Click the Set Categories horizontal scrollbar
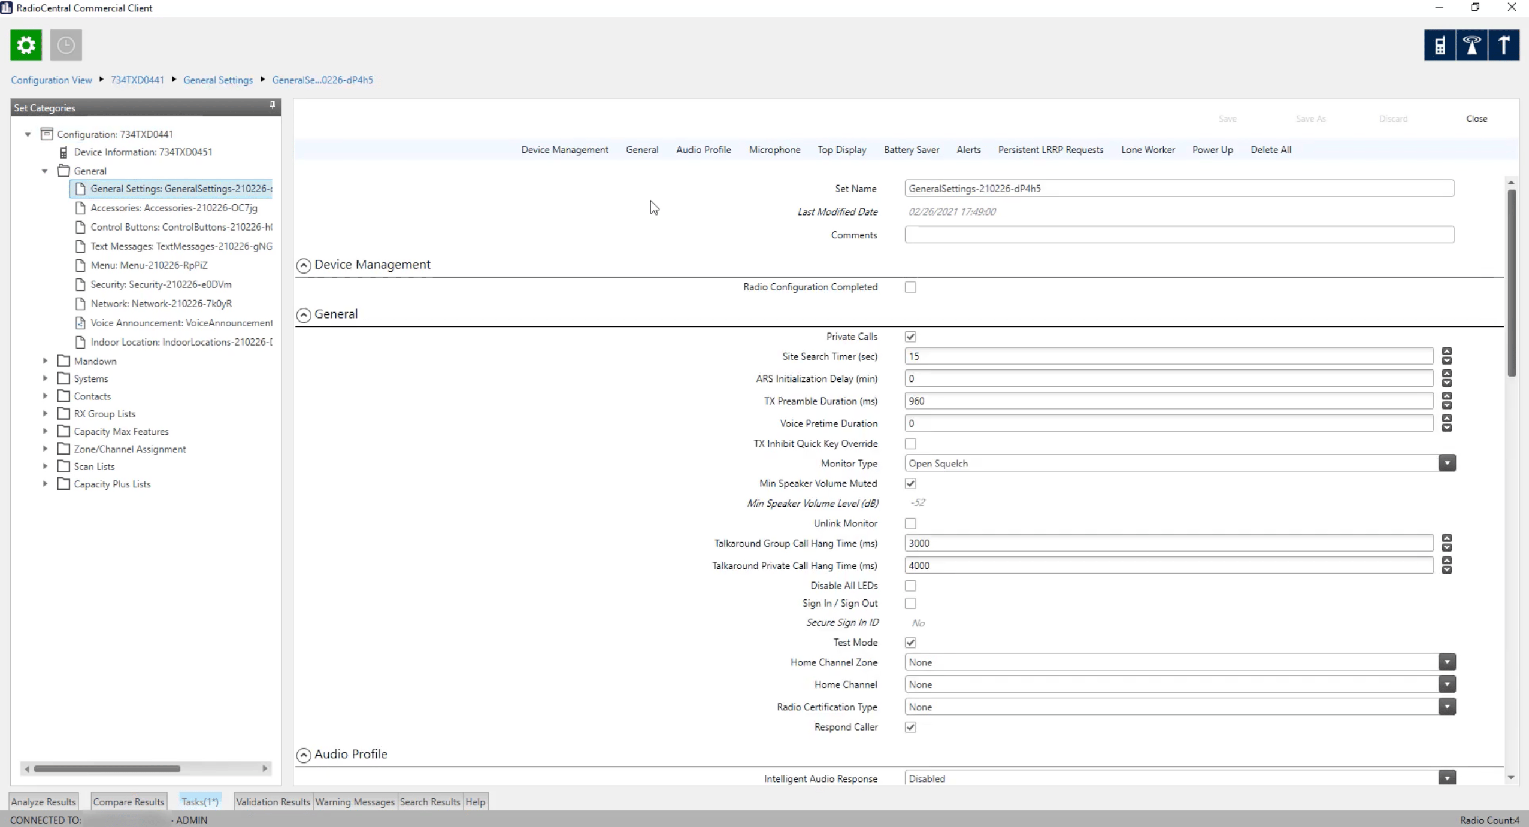The height and width of the screenshot is (827, 1529). point(107,768)
